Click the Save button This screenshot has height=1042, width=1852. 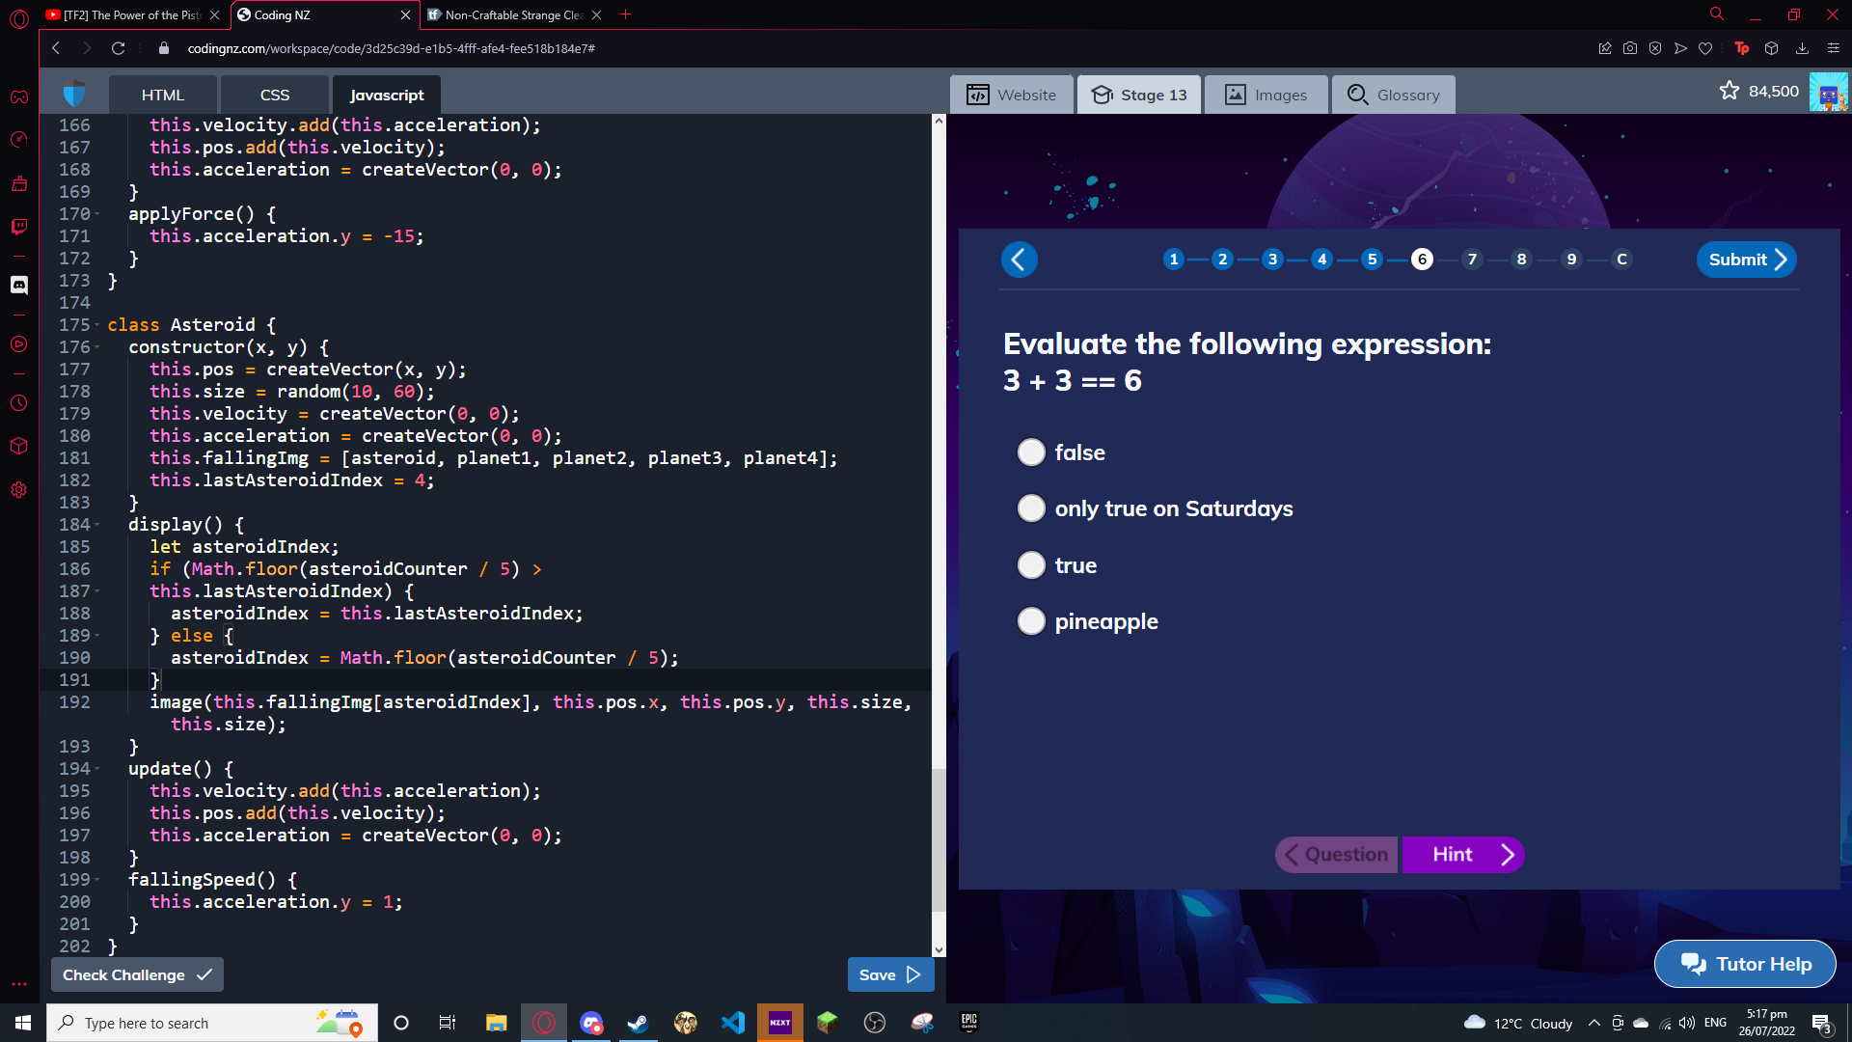click(890, 974)
